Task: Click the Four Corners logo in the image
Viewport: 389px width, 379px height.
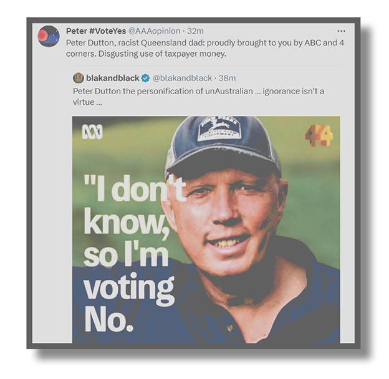Action: [x=319, y=135]
